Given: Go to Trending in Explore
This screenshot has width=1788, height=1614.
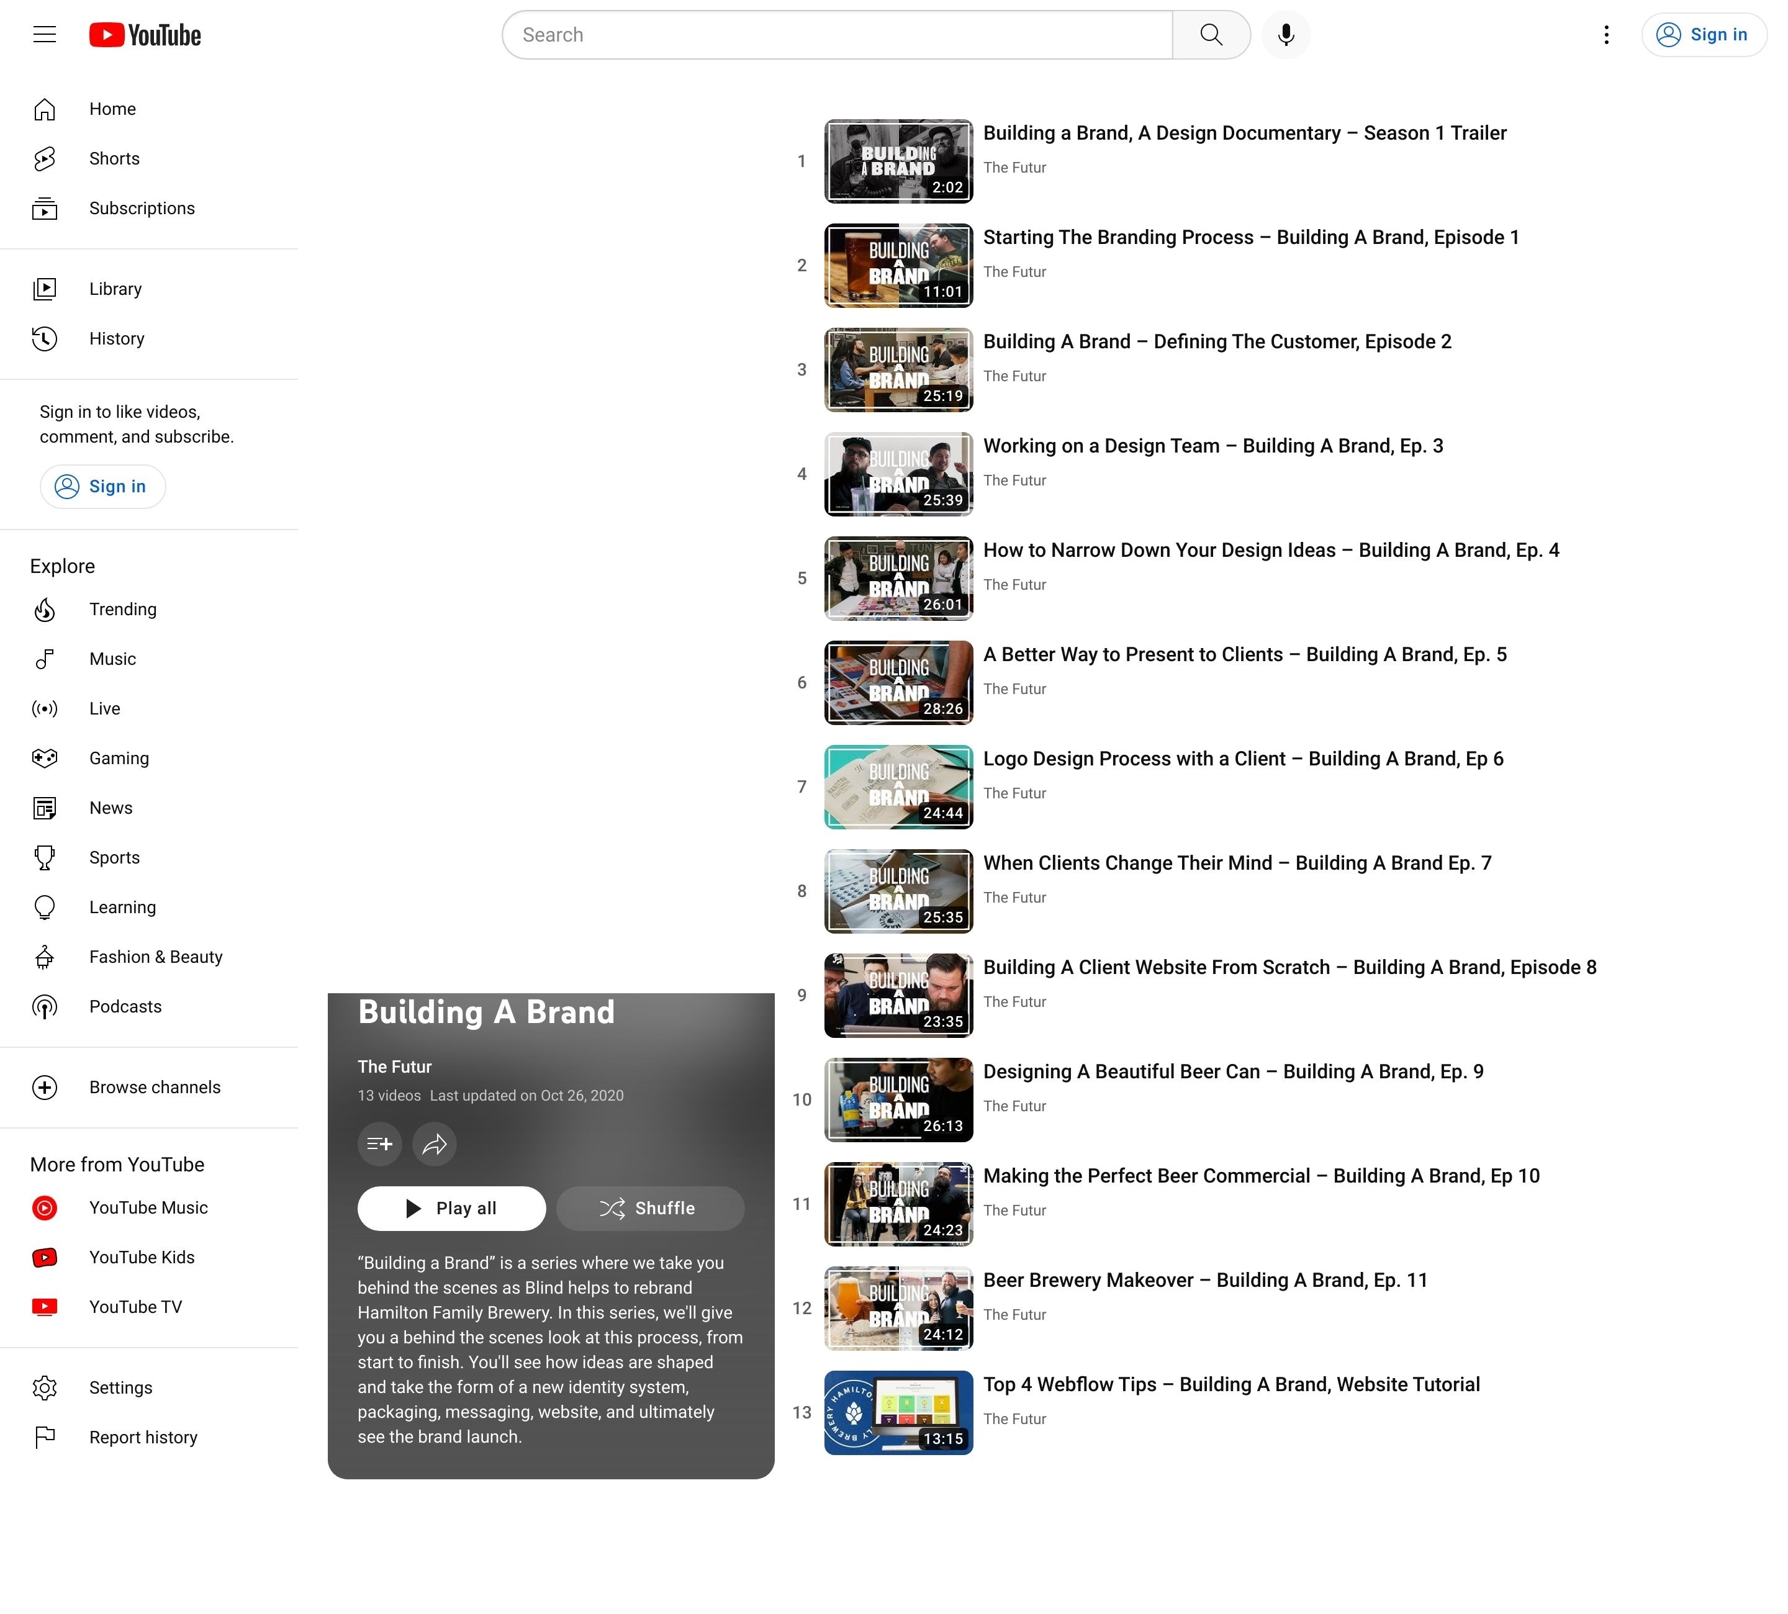Looking at the screenshot, I should 122,609.
